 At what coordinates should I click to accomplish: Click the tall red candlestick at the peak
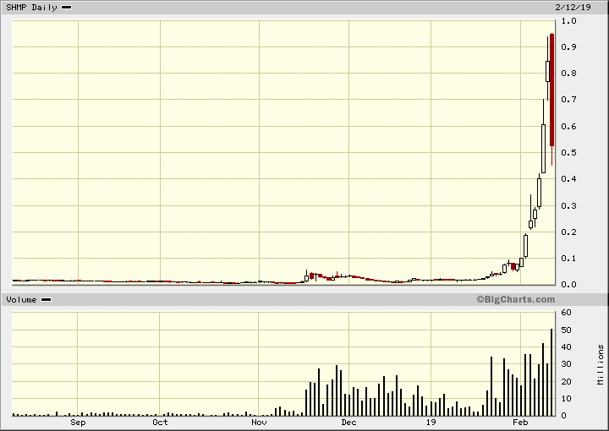pos(551,90)
